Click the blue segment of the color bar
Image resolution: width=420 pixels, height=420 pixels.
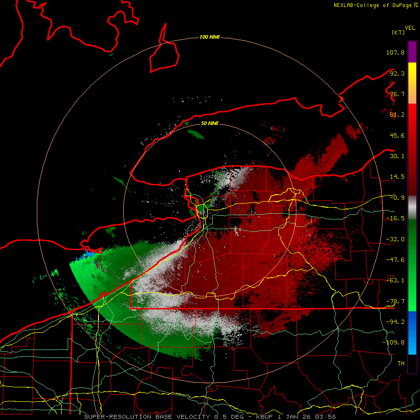412,333
